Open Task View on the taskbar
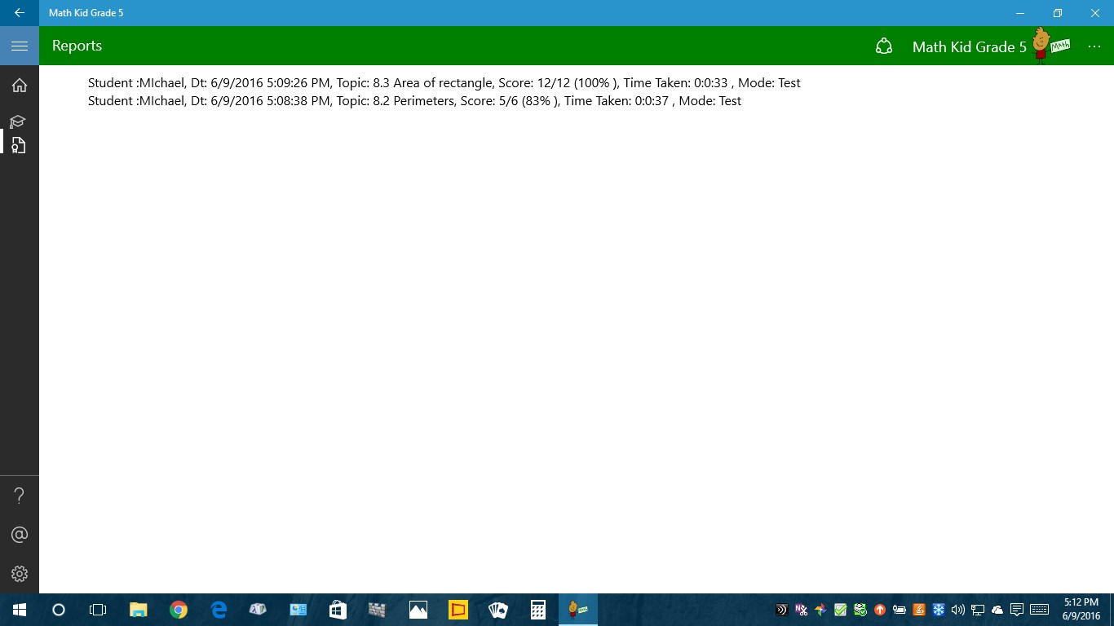The height and width of the screenshot is (626, 1114). tap(98, 610)
